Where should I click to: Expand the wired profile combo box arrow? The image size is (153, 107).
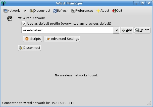coord(117,30)
